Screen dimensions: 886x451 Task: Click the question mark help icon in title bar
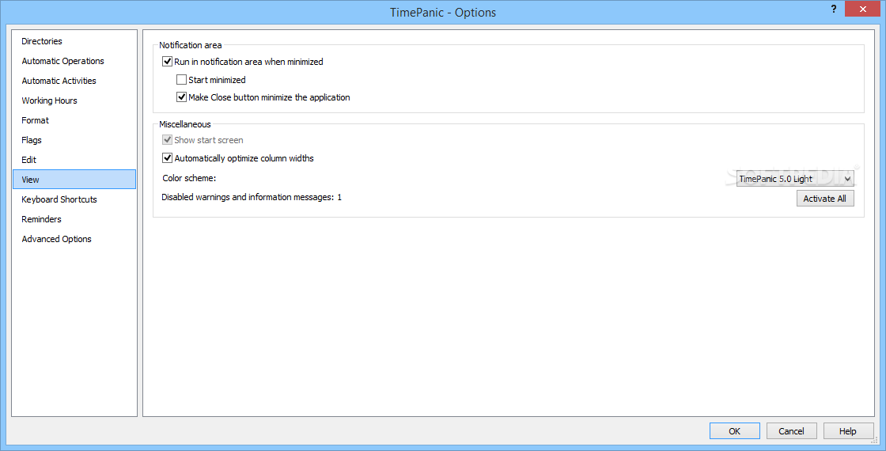pos(834,9)
